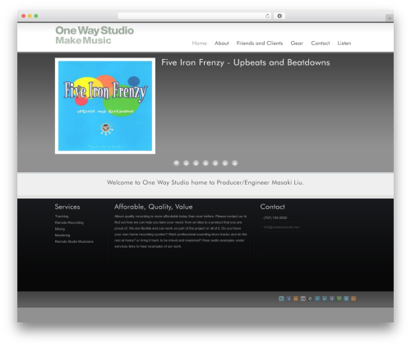The height and width of the screenshot is (347, 411).
Task: Click the purple social icon beside LinkedIn
Action: click(332, 299)
